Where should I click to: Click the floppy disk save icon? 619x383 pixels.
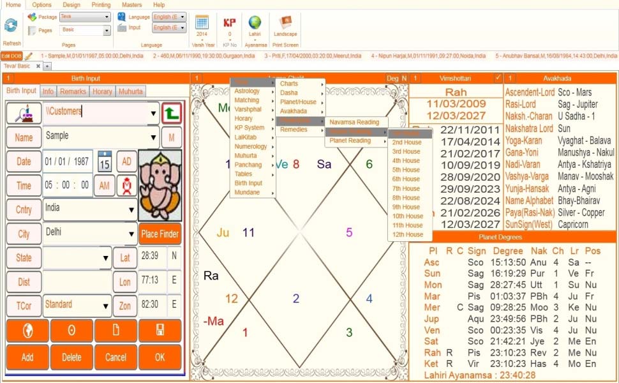[x=160, y=331]
